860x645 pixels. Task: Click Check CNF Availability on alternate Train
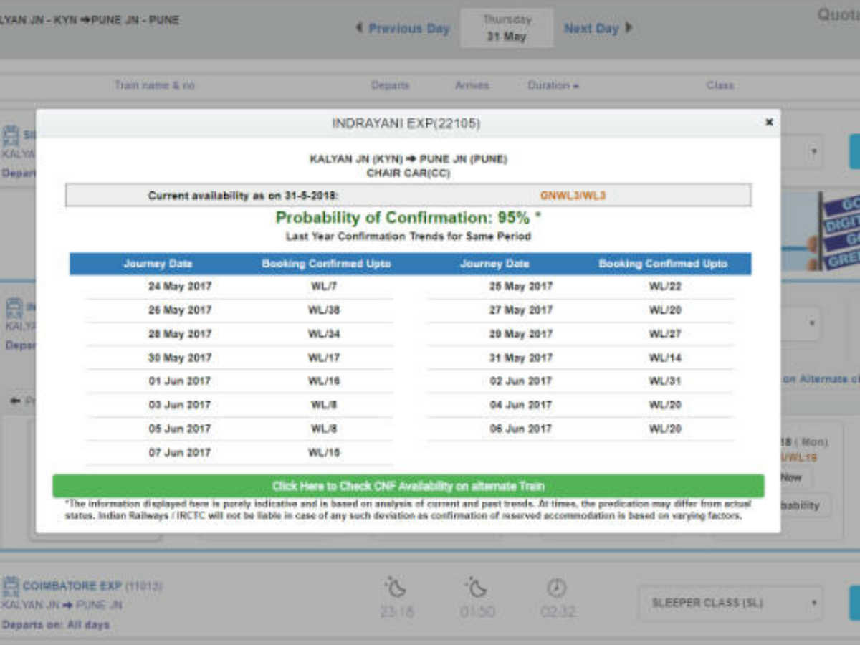pyautogui.click(x=408, y=486)
